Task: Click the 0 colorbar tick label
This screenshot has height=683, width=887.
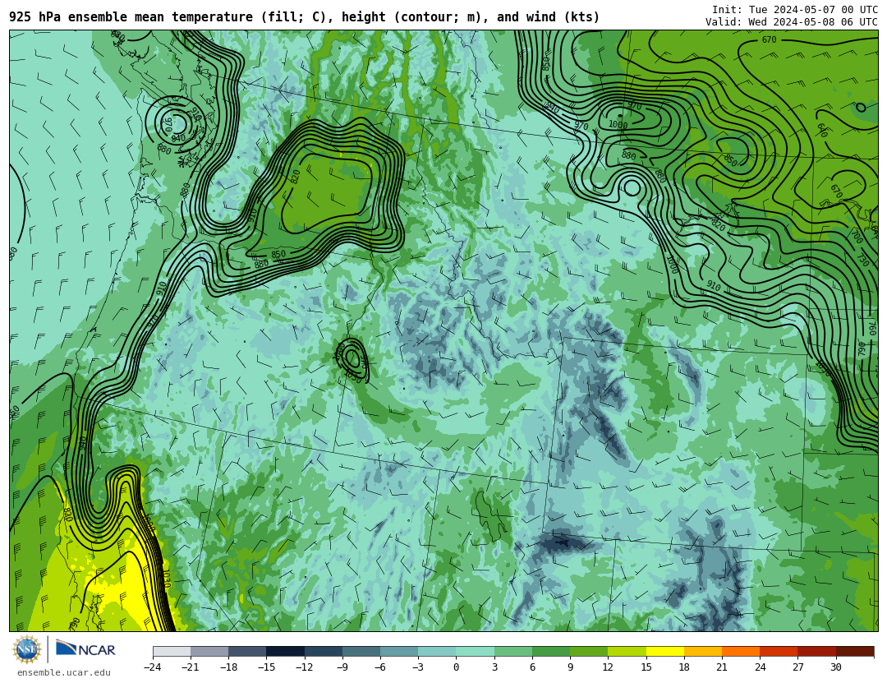Action: (x=457, y=667)
